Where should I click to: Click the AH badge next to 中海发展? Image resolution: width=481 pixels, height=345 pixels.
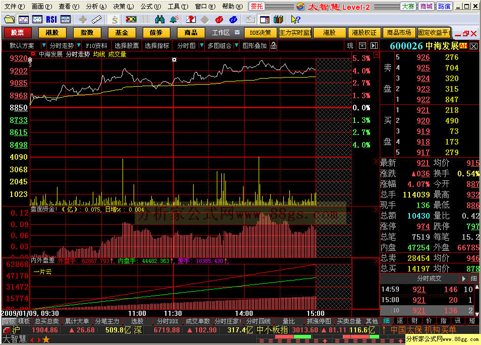point(463,46)
